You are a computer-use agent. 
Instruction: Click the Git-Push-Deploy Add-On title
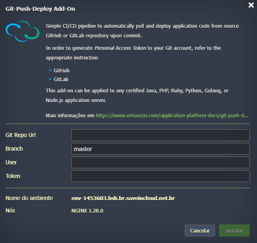[x=40, y=8]
